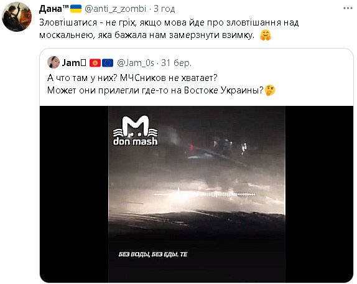Open Дана's profile avatar
357x284 pixels.
tap(17, 17)
